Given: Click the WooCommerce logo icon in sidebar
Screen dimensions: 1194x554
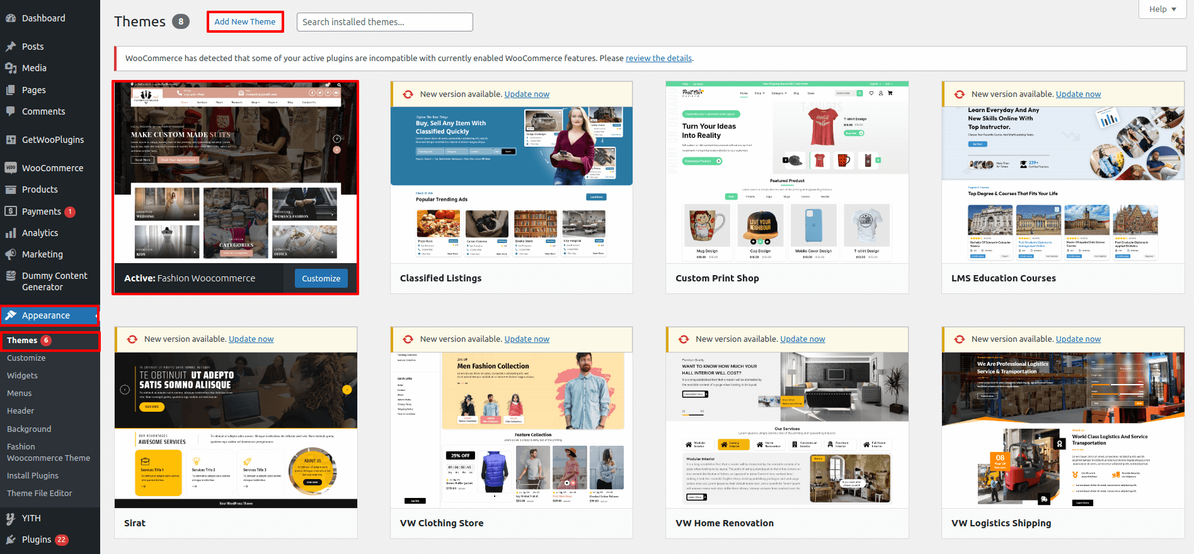Looking at the screenshot, I should pyautogui.click(x=11, y=168).
